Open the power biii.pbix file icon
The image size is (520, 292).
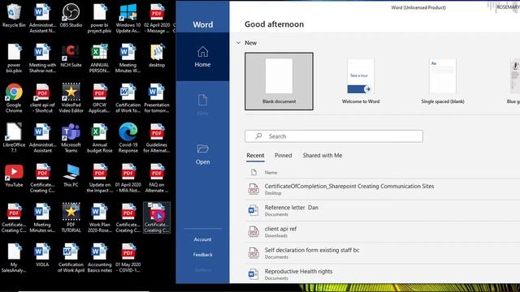coord(14,58)
